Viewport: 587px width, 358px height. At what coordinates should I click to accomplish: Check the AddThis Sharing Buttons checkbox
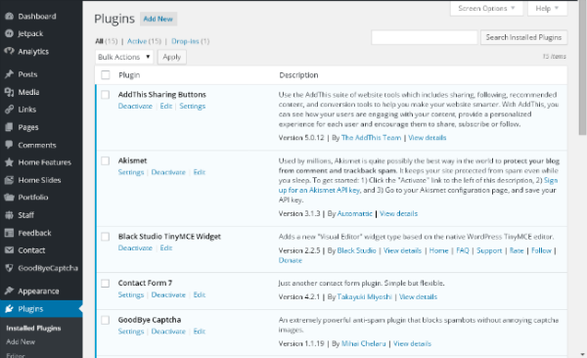click(x=106, y=95)
